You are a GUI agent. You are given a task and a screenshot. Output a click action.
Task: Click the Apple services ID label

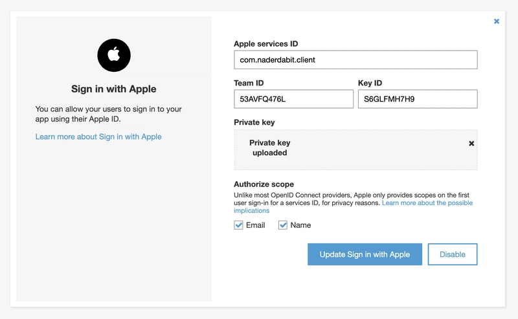click(x=266, y=44)
